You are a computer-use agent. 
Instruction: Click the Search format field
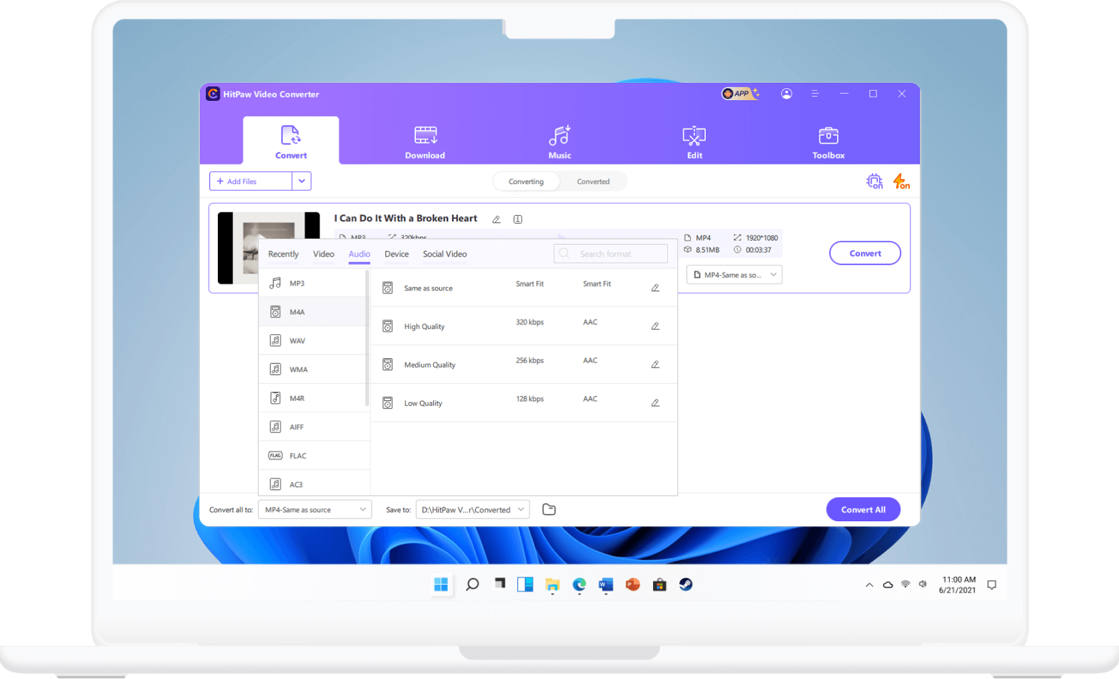(610, 254)
